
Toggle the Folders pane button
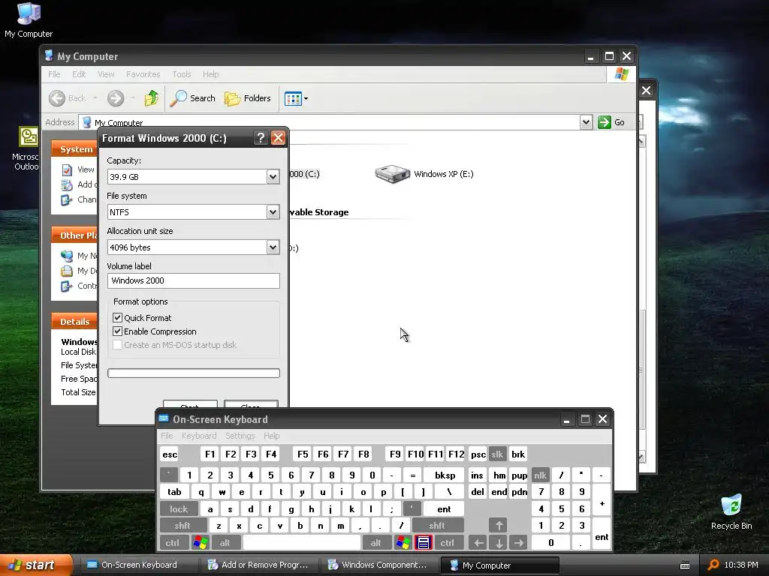click(248, 98)
